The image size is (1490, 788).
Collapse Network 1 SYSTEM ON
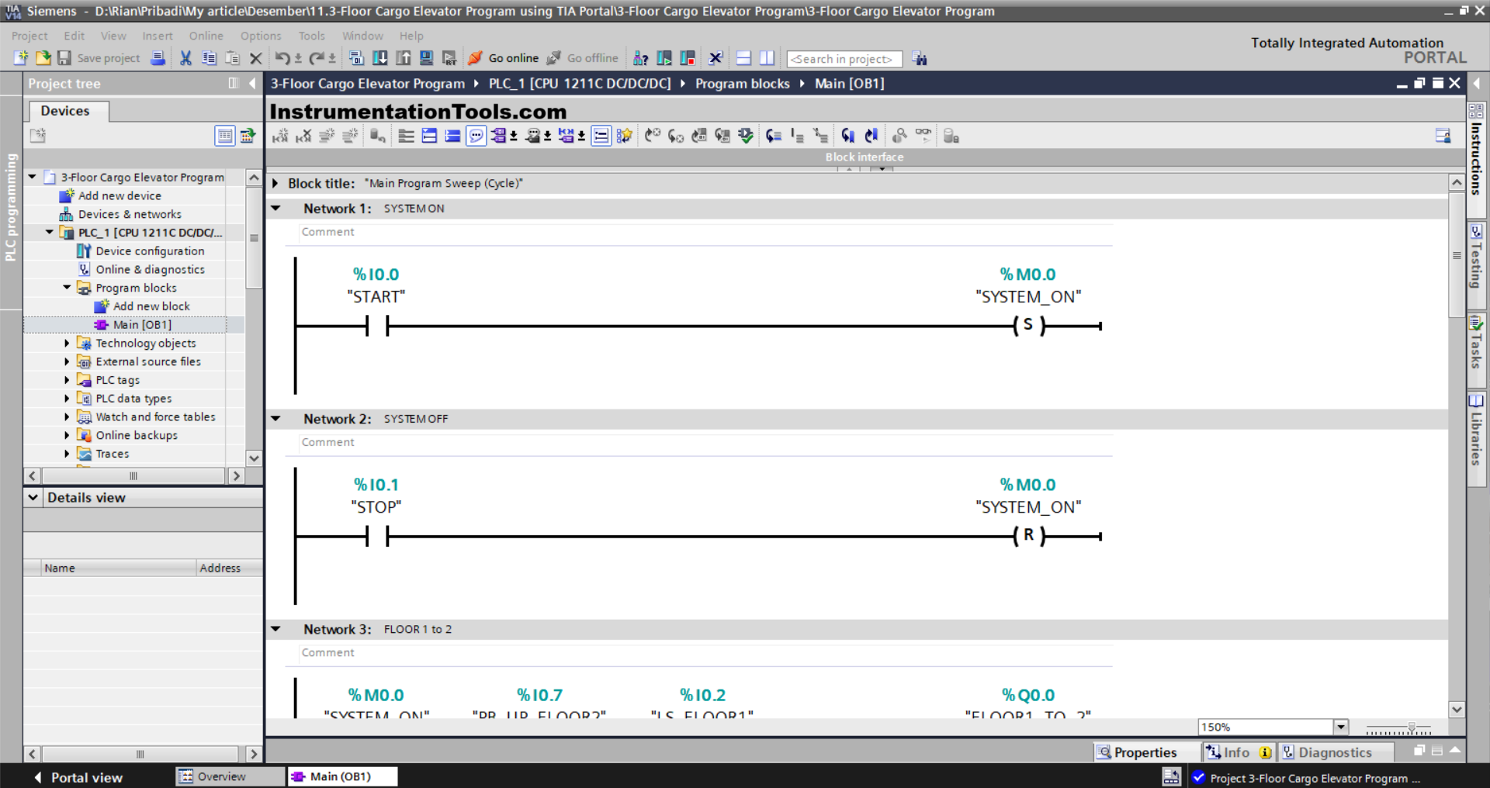pos(275,208)
